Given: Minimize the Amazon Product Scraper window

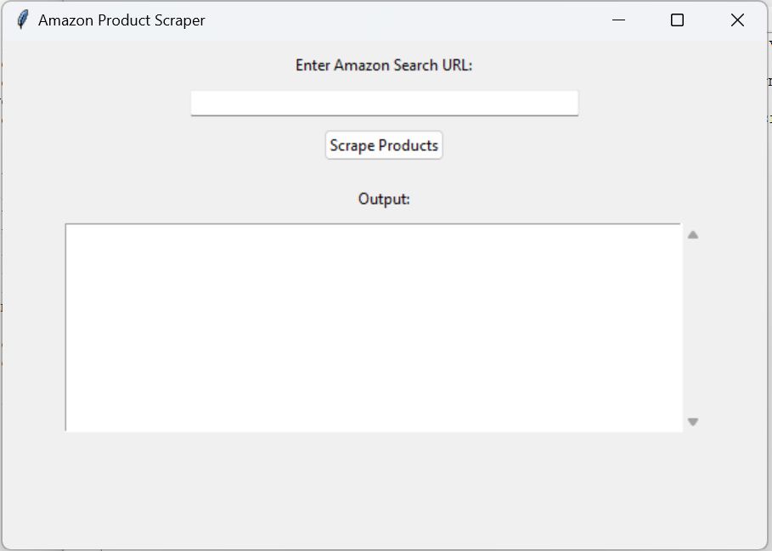Looking at the screenshot, I should (x=618, y=20).
